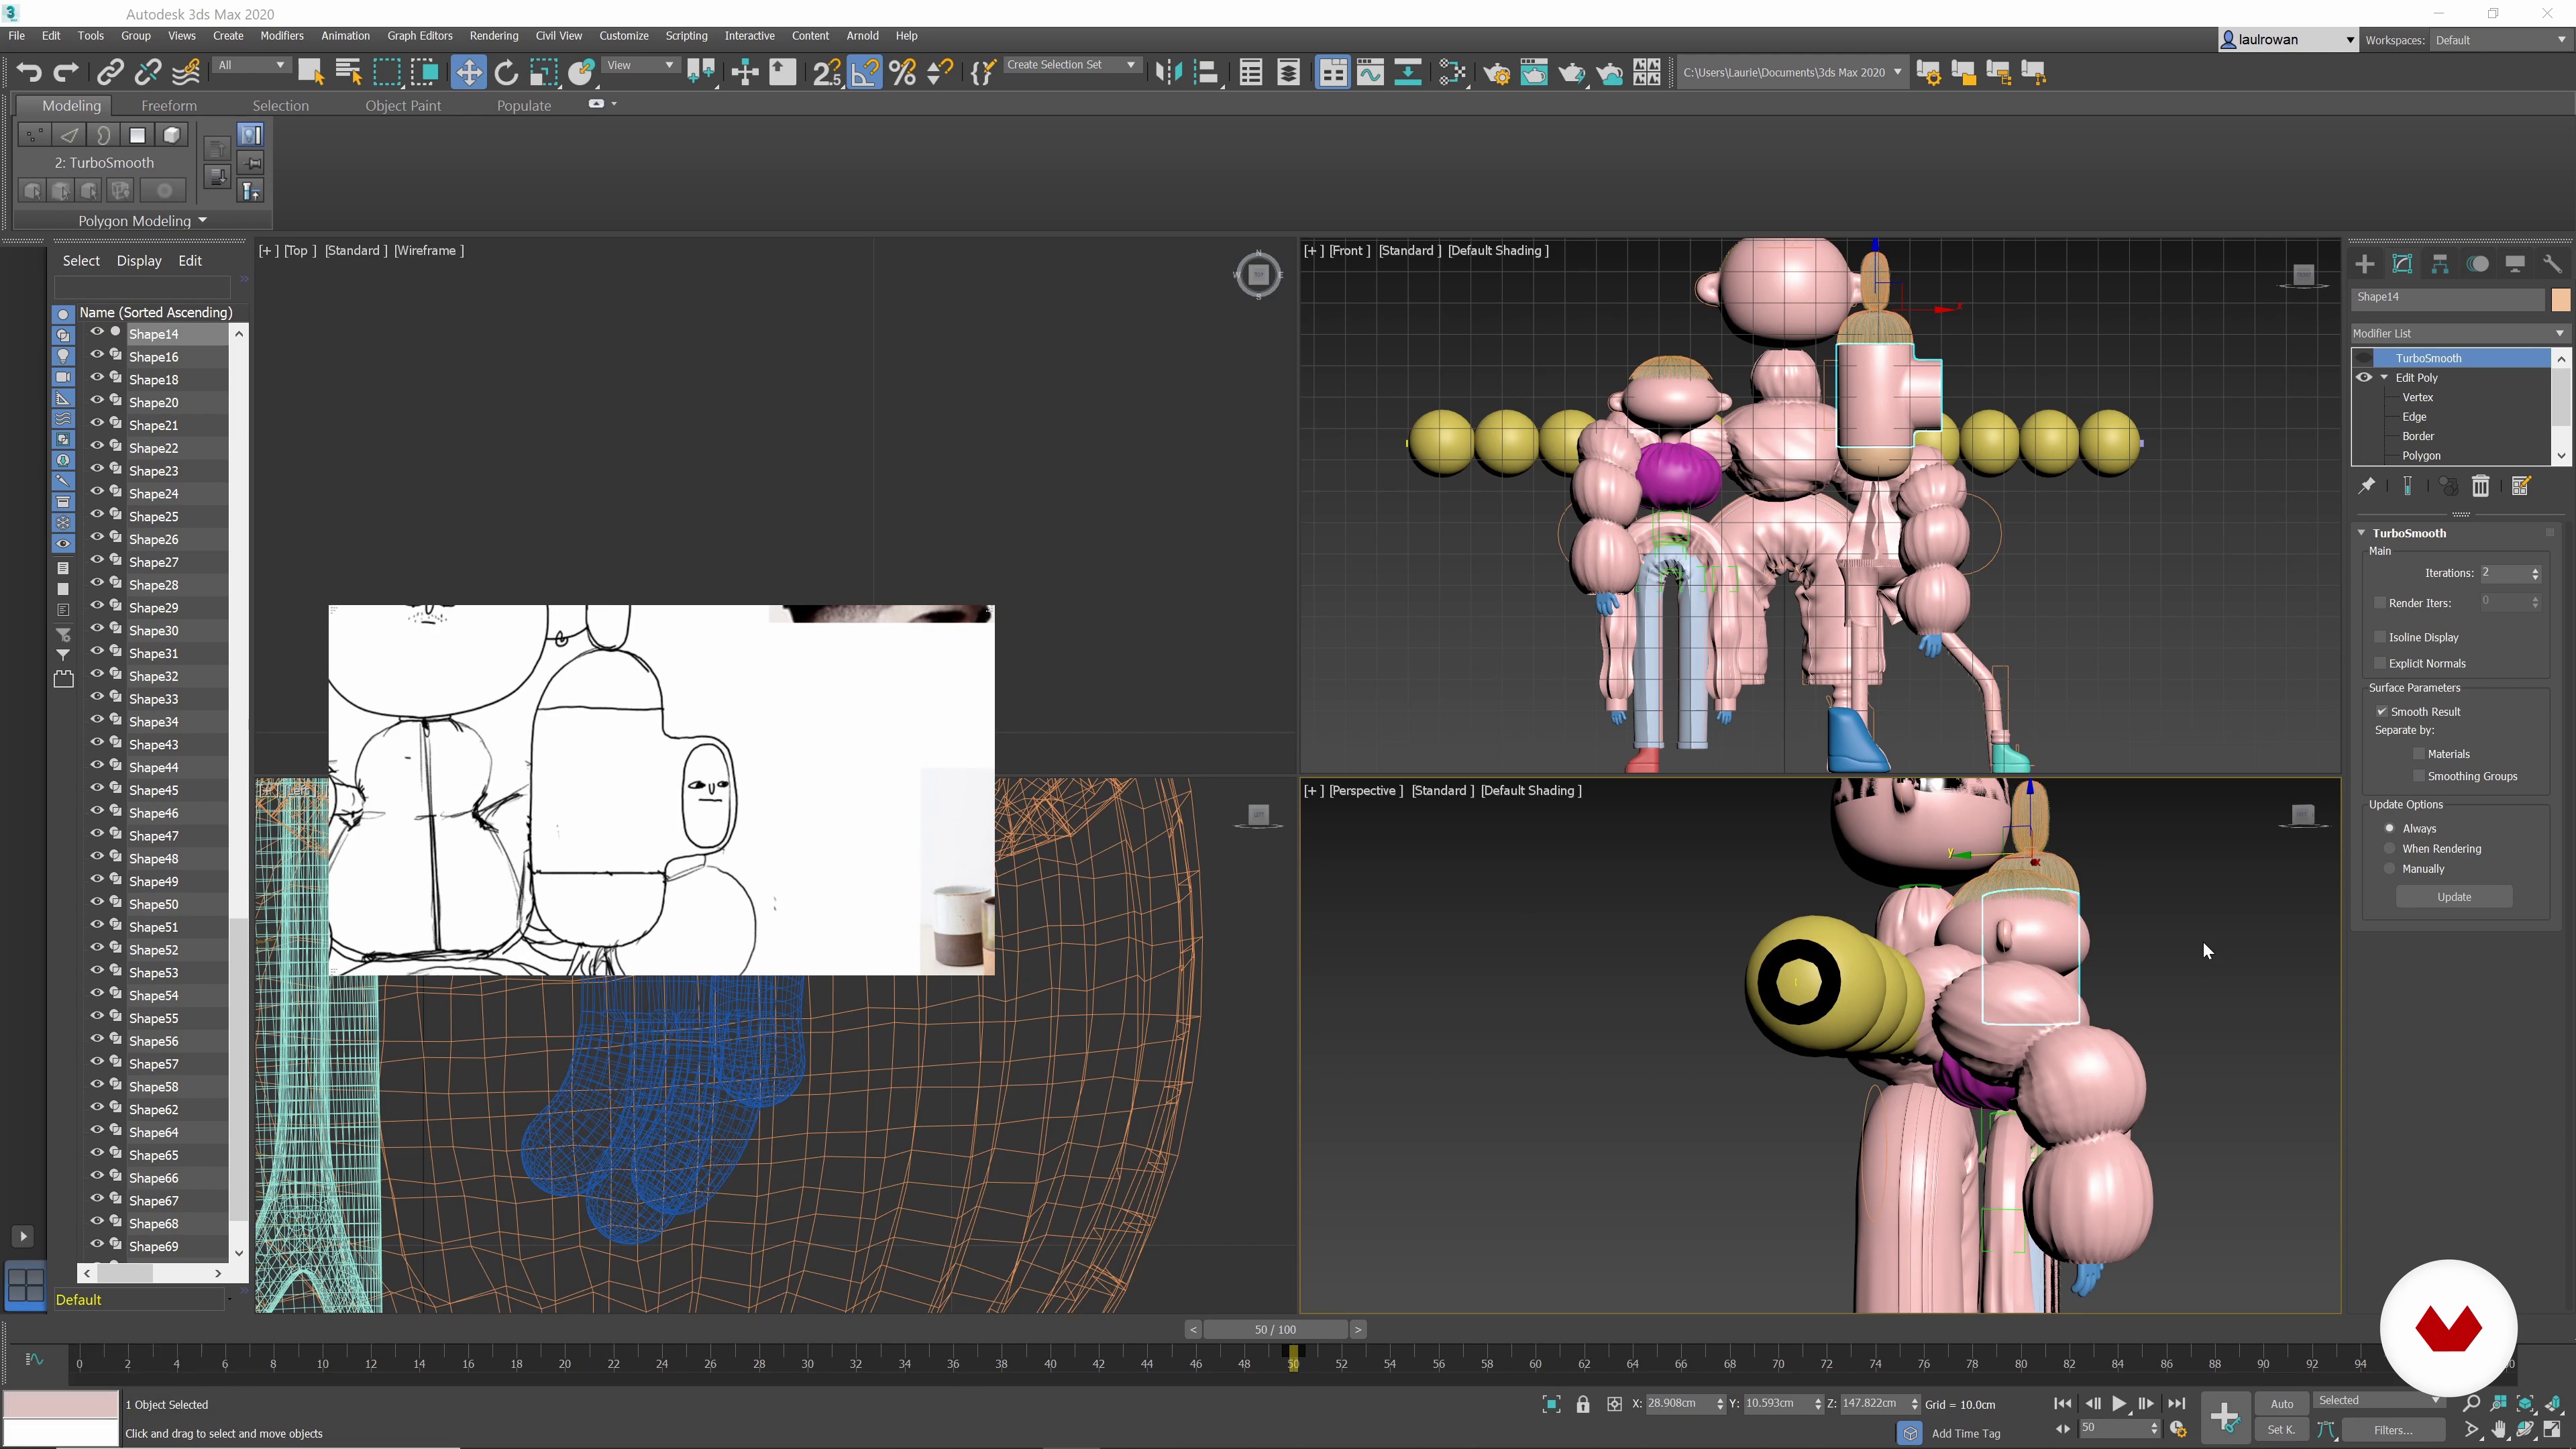Open the Mirror tool
2576x1449 pixels.
(x=1169, y=72)
